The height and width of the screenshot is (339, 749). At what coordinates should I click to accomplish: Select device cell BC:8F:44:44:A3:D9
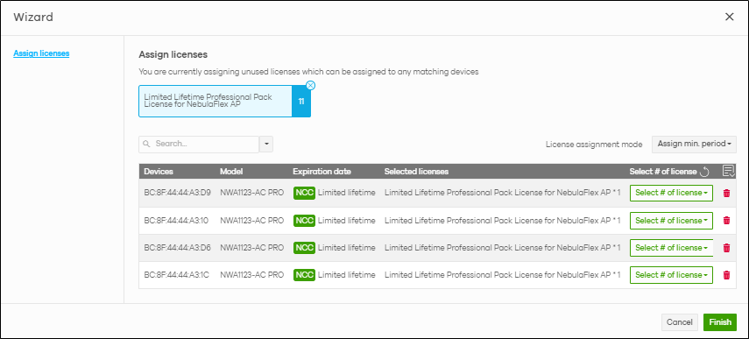click(178, 193)
